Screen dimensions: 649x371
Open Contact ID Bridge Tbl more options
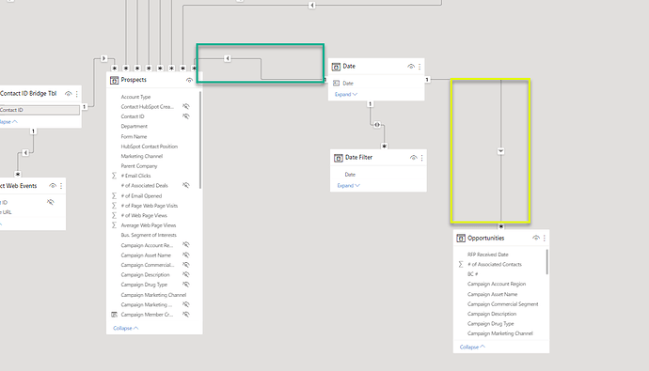pos(76,94)
